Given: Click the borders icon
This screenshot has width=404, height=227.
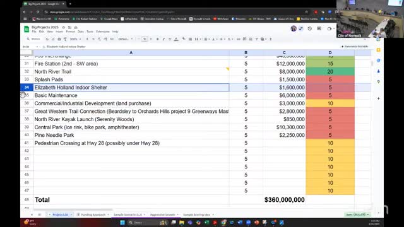Looking at the screenshot, I should point(190,39).
